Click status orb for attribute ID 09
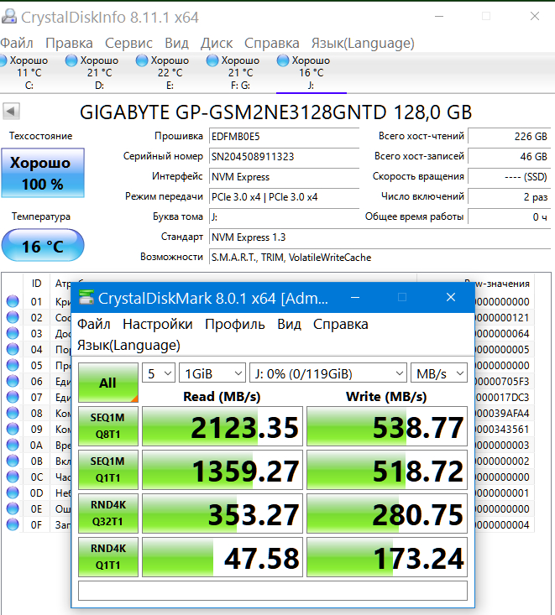This screenshot has width=555, height=615. pos(13,429)
